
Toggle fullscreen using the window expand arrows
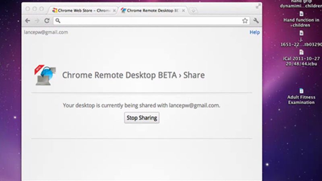click(x=258, y=6)
